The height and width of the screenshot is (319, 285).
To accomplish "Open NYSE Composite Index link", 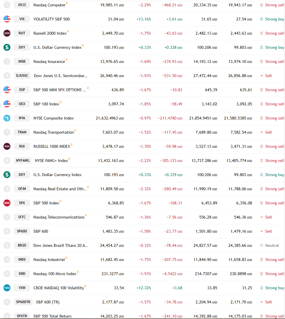I will pos(53,118).
